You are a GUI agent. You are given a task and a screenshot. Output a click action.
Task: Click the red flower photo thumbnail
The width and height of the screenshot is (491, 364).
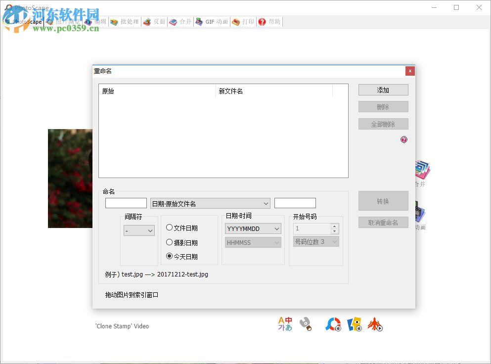pos(70,179)
